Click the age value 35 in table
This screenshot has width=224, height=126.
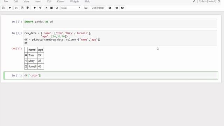pyautogui.click(x=41, y=61)
